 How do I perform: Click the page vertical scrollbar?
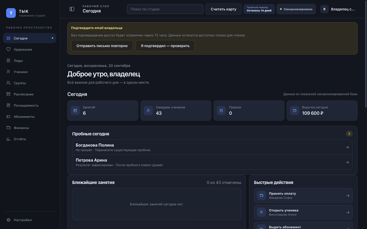pos(366,54)
